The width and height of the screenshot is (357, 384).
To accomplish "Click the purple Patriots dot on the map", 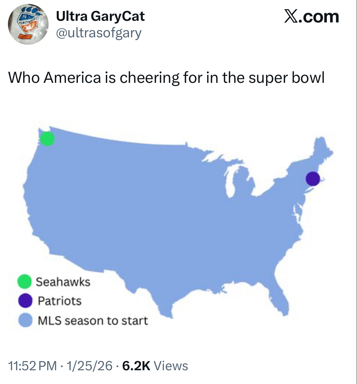I will [312, 179].
